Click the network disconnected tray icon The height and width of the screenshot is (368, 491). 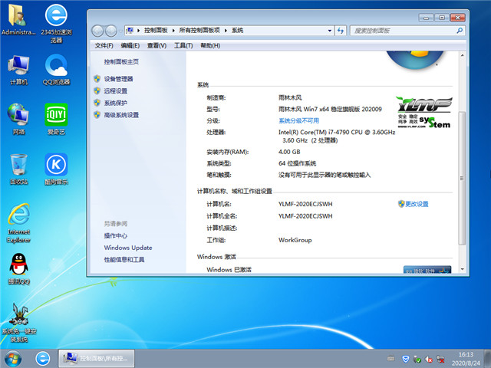[x=440, y=359]
